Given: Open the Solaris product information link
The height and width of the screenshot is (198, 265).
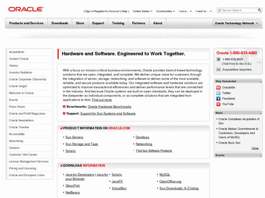Looking at the screenshot, I should tap(70, 151).
